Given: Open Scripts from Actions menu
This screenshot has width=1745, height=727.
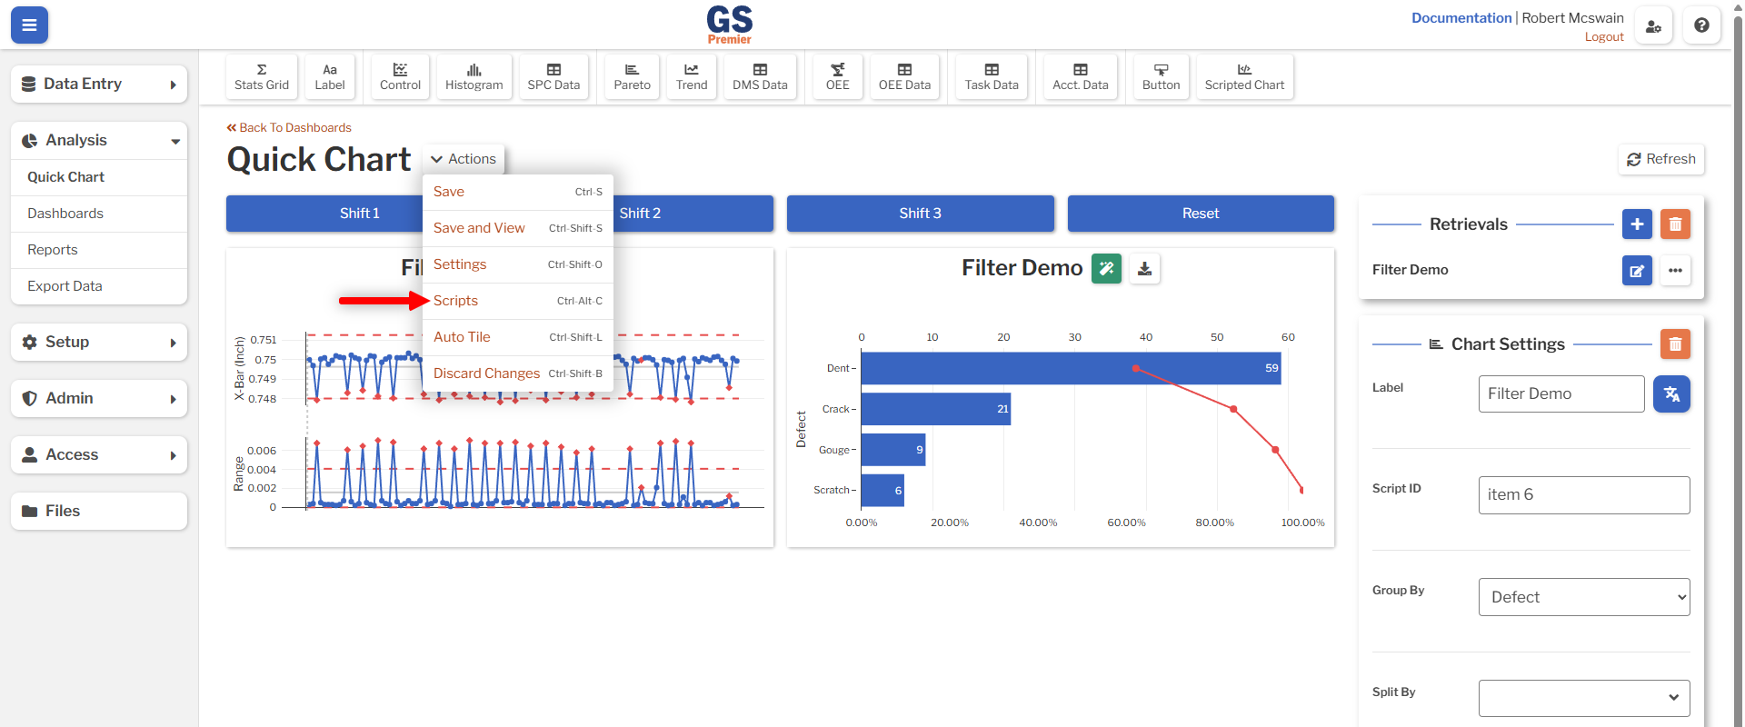Looking at the screenshot, I should 518,301.
